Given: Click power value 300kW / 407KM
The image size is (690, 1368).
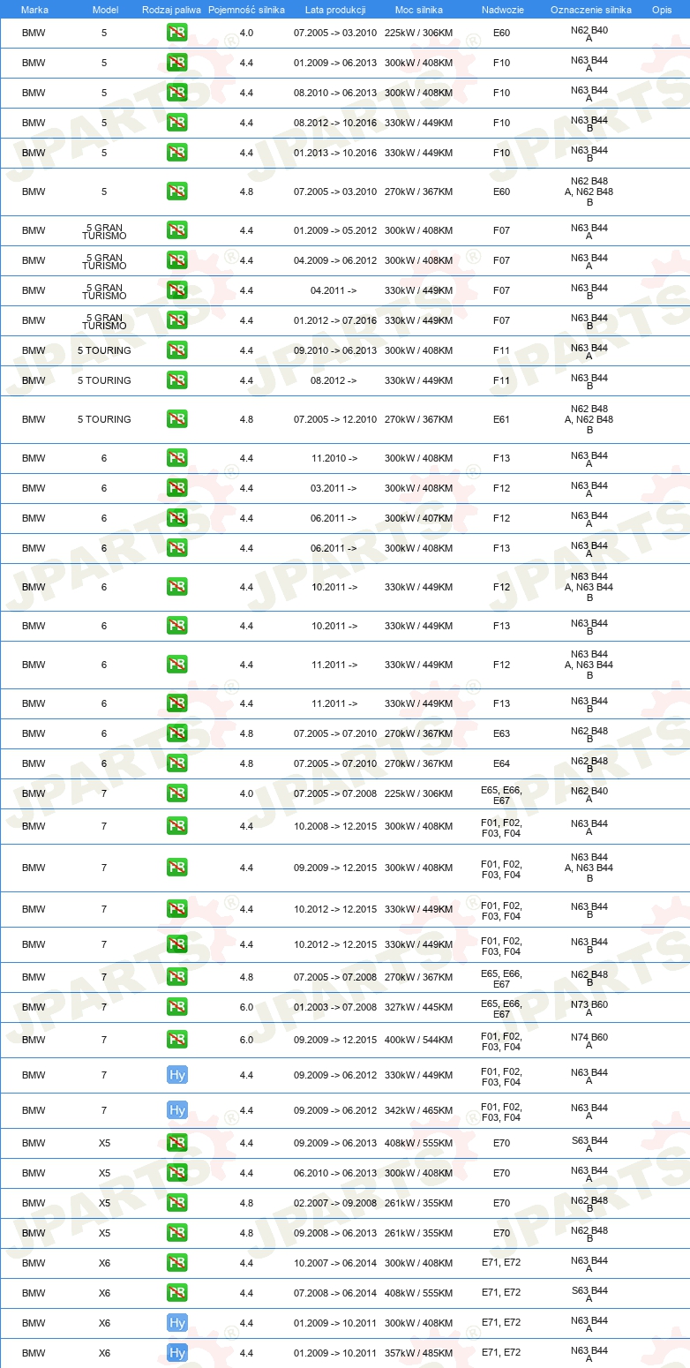Looking at the screenshot, I should tap(418, 518).
